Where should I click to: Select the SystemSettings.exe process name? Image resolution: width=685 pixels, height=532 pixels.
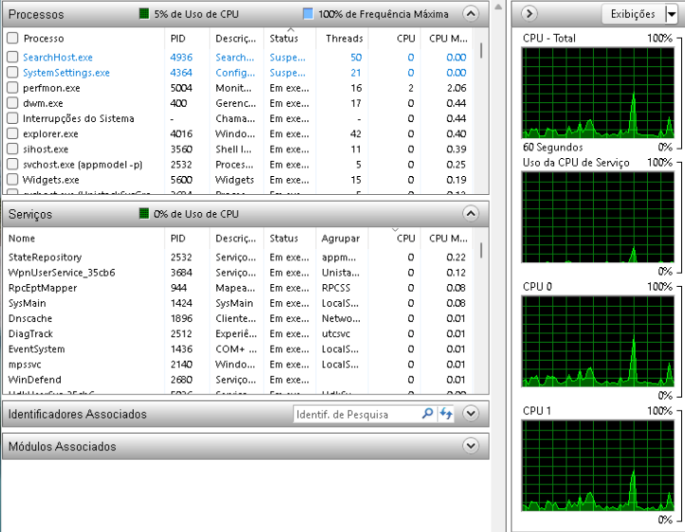click(x=65, y=73)
